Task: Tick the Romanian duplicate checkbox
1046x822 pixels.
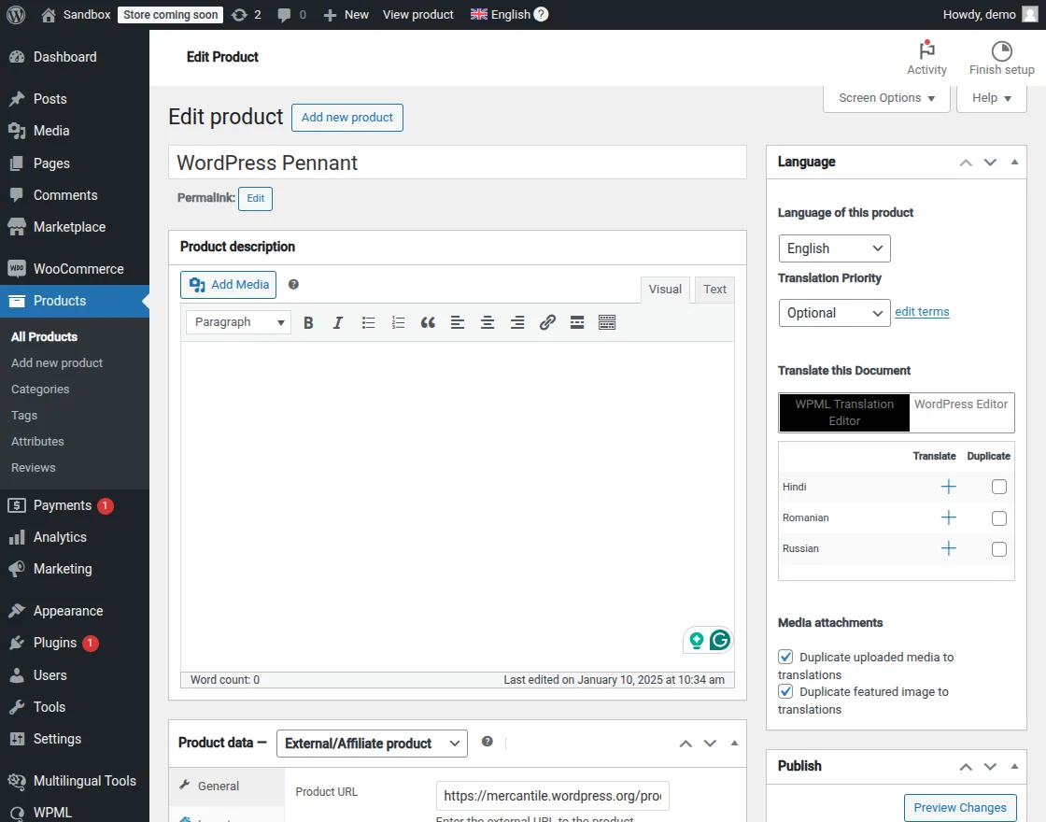Action: [998, 518]
